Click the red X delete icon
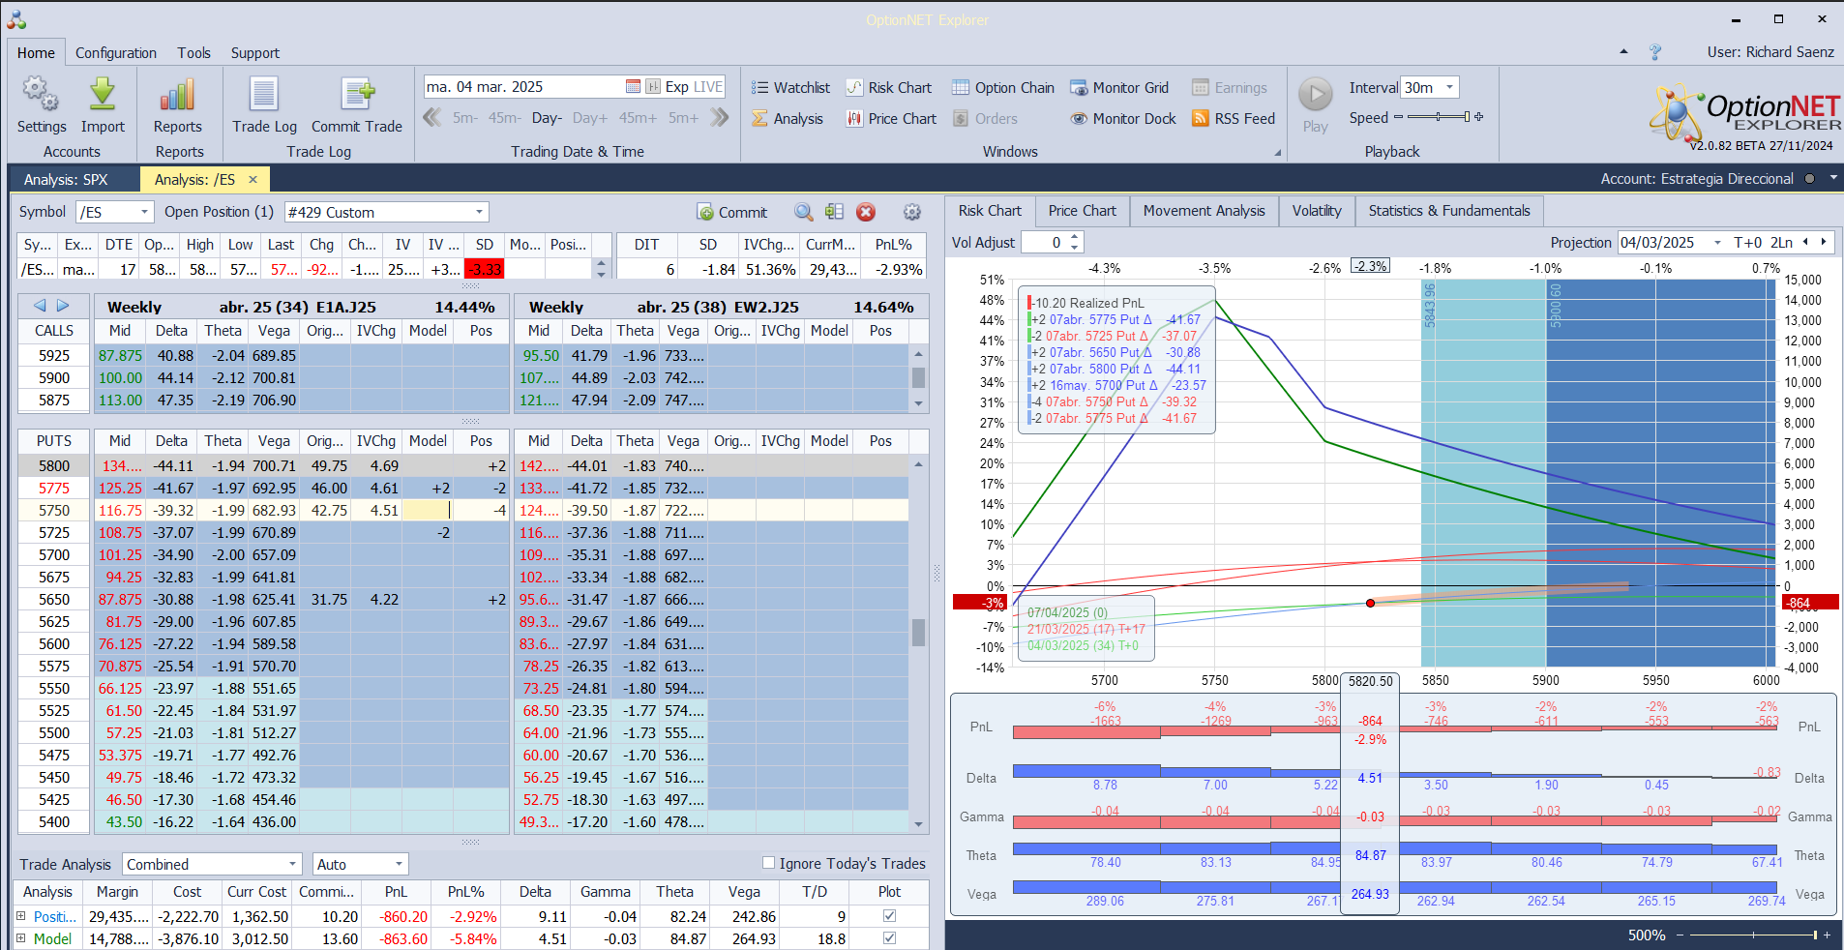The height and width of the screenshot is (950, 1844). click(866, 212)
